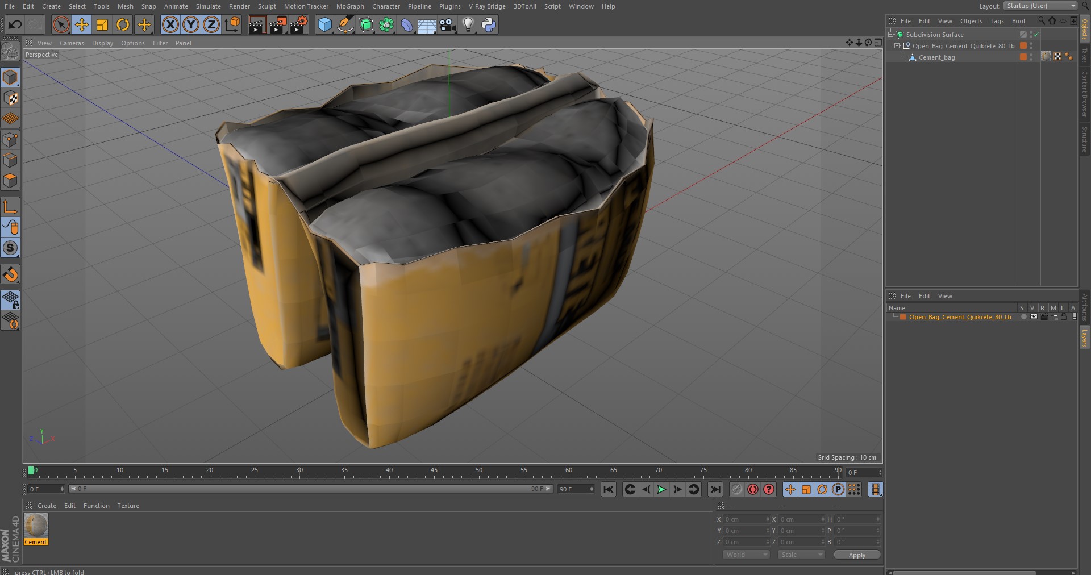Viewport: 1091px width, 575px height.
Task: Click the timeline preview range slider
Action: [310, 489]
